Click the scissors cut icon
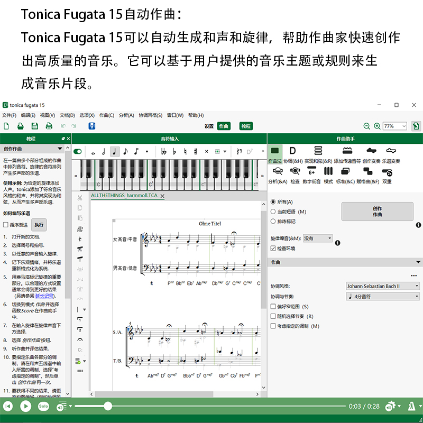This screenshot has height=423, width=423. pyautogui.click(x=80, y=198)
